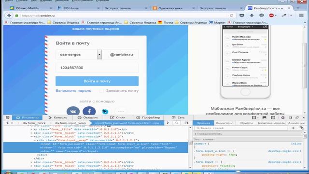The image size is (309, 174).
Task: Click the eyedropper developer icon in the browser toolbar
Action: (284, 15)
